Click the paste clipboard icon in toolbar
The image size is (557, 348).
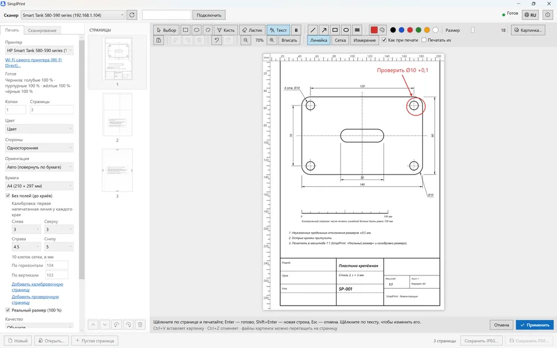(159, 40)
